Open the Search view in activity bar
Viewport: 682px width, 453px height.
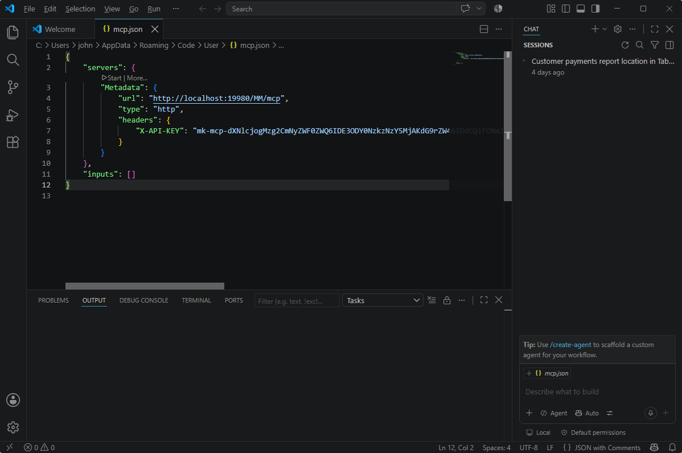(x=13, y=60)
